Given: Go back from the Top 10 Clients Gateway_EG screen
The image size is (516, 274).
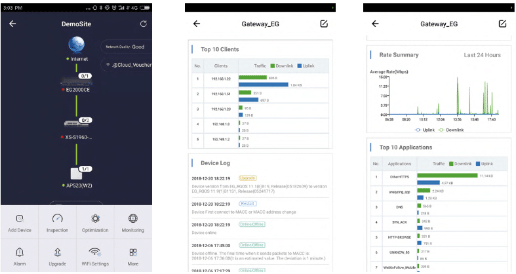Looking at the screenshot, I should (197, 24).
